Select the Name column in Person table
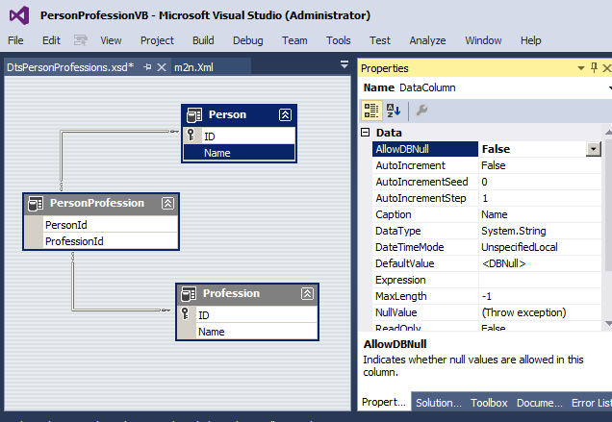 tap(239, 153)
